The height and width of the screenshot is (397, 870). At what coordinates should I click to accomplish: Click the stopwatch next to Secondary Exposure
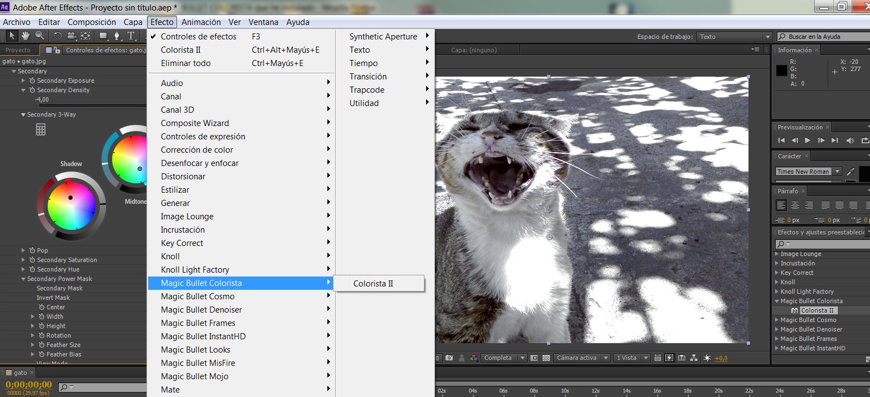click(x=32, y=81)
